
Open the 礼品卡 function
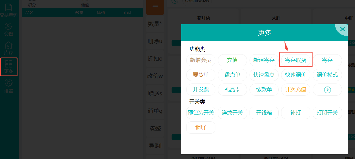click(232, 90)
